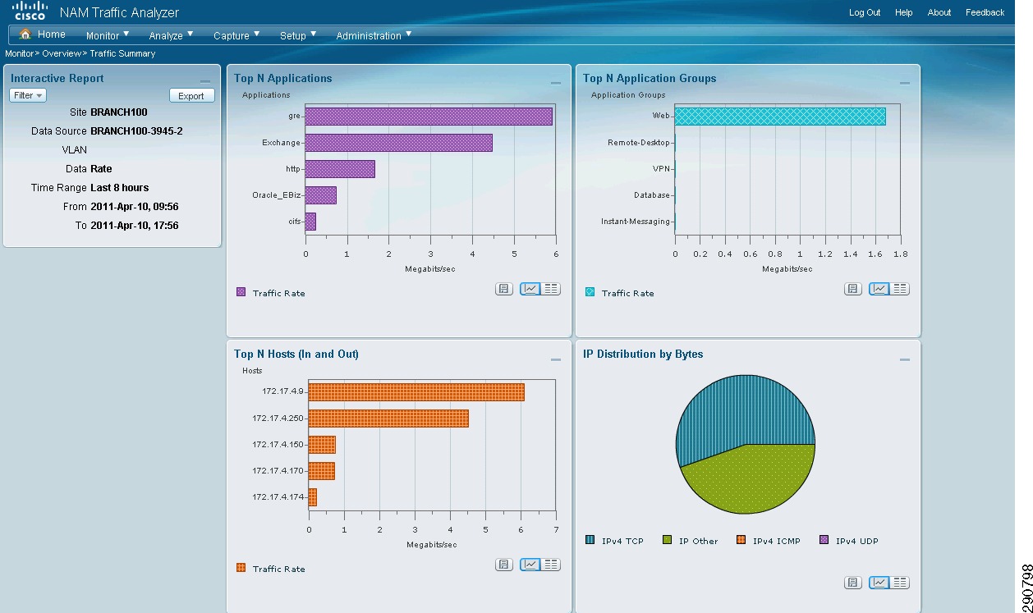Minimize the Top N Application Groups panel
1033x613 pixels.
point(905,83)
